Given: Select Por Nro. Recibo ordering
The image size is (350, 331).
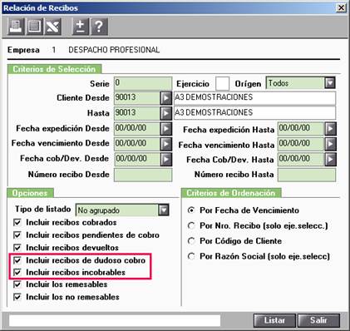Looking at the screenshot, I should (191, 225).
